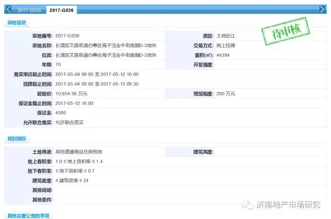Click the right scroll arrow on tab bar

(324, 10)
